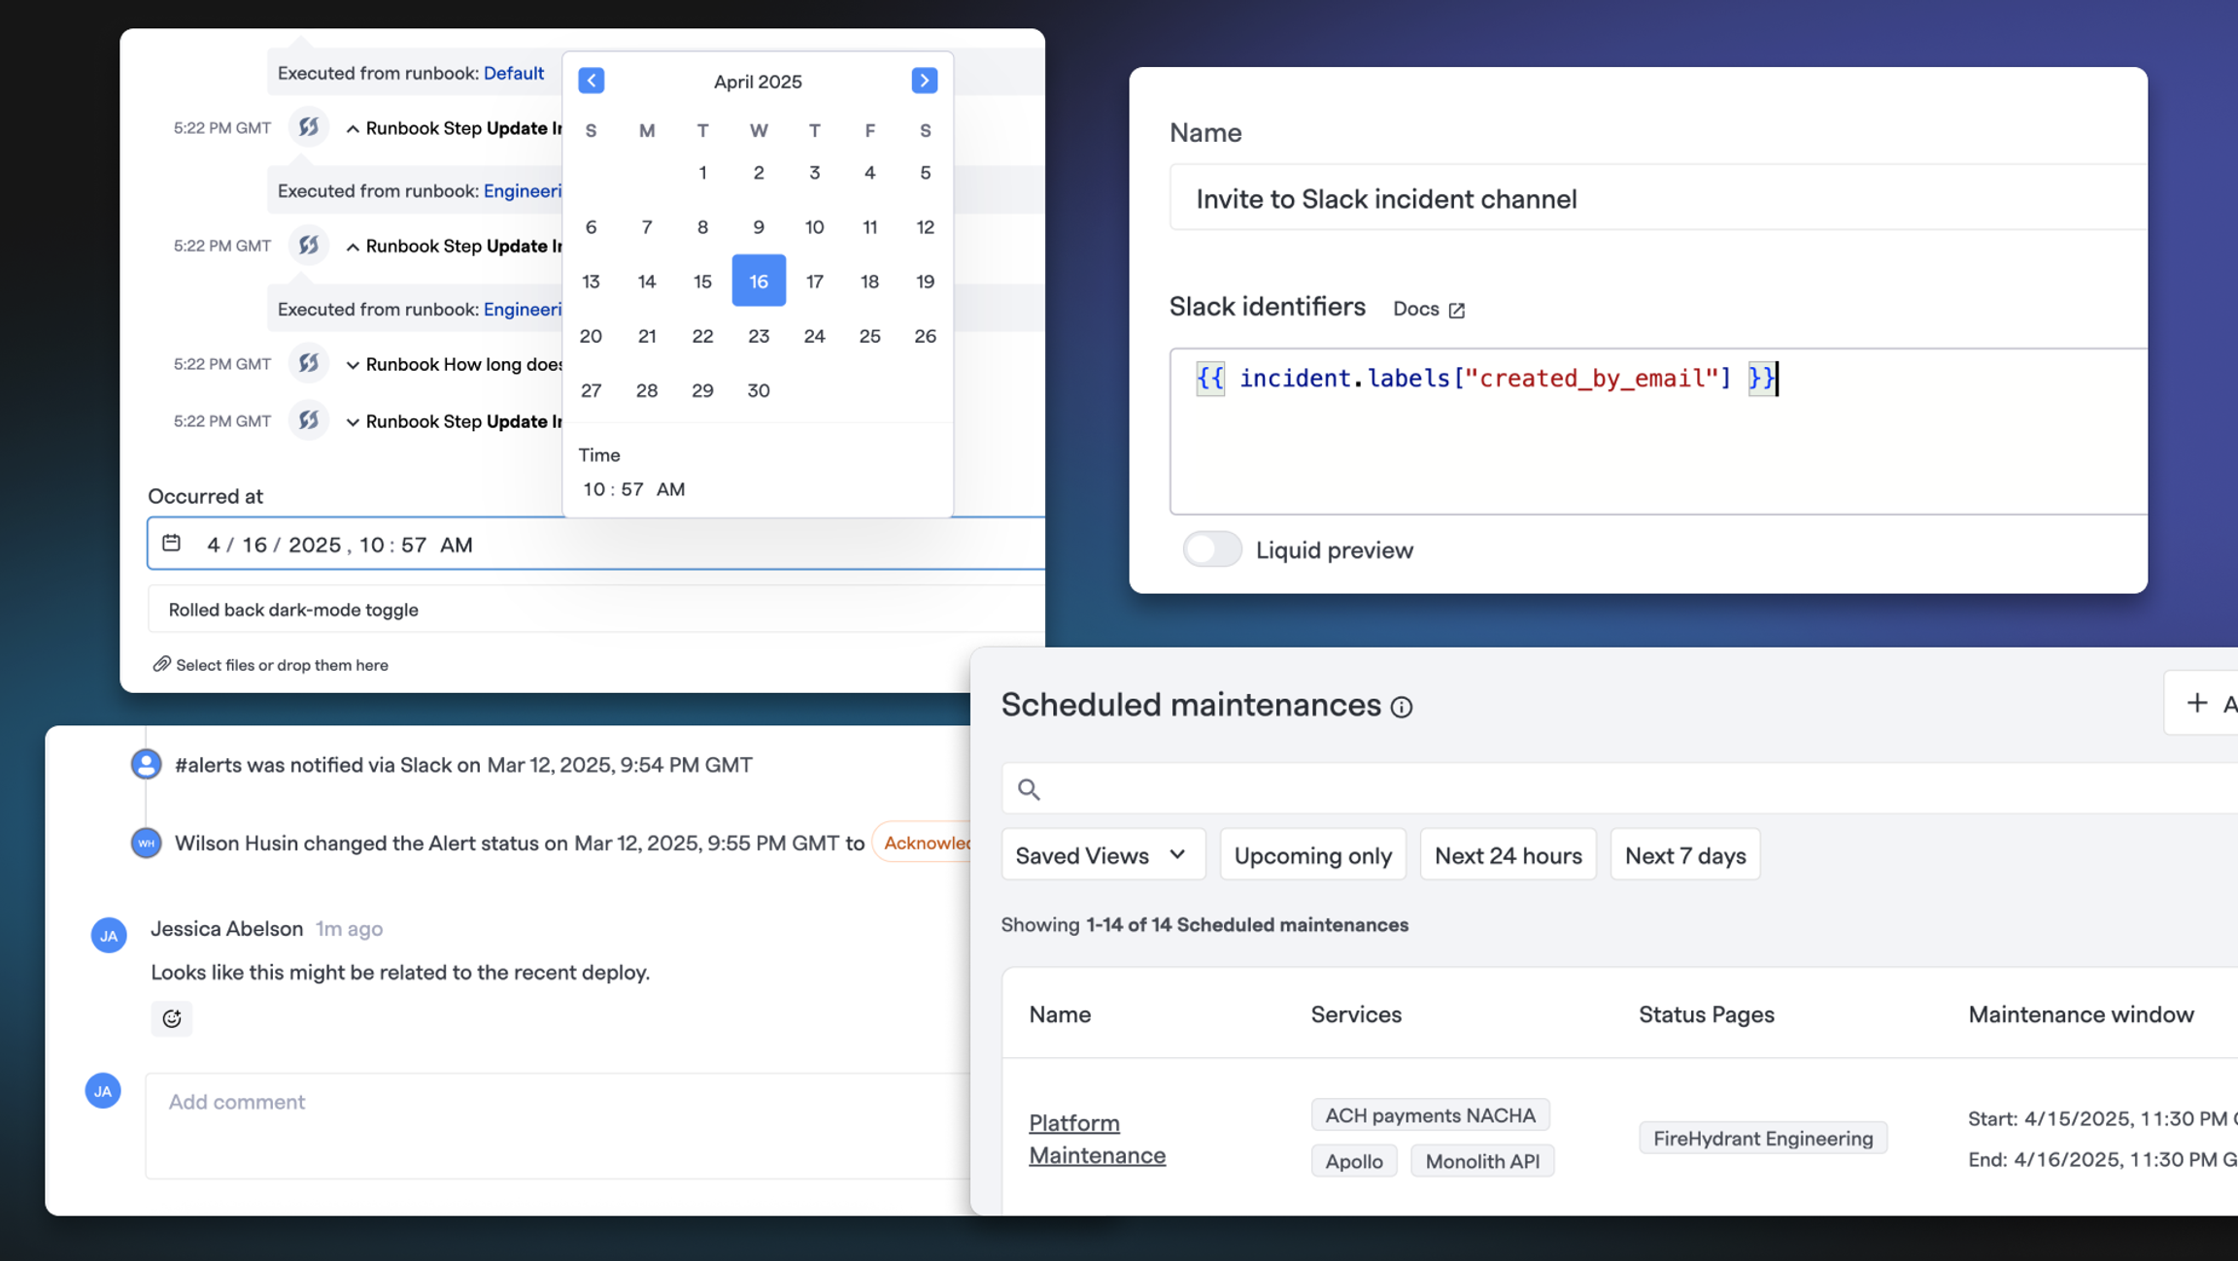Image resolution: width=2238 pixels, height=1261 pixels.
Task: Go to next month in calendar
Action: (924, 81)
